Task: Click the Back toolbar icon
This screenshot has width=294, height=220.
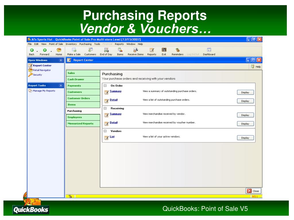Action: (32, 50)
